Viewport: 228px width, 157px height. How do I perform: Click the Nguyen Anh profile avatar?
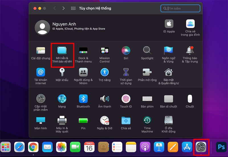coord(42,28)
